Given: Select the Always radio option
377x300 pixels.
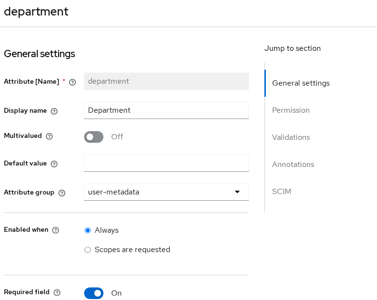Looking at the screenshot, I should (x=88, y=230).
